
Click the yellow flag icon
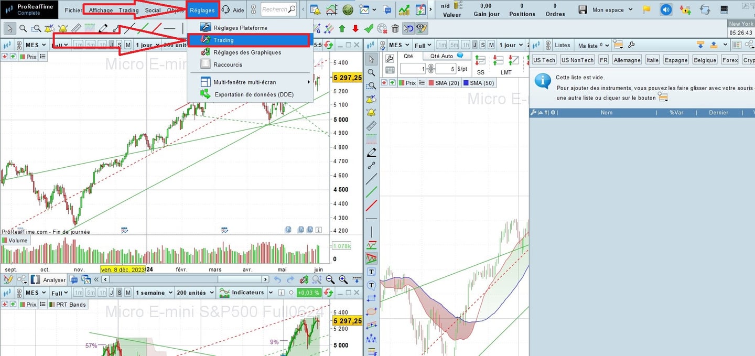point(646,9)
